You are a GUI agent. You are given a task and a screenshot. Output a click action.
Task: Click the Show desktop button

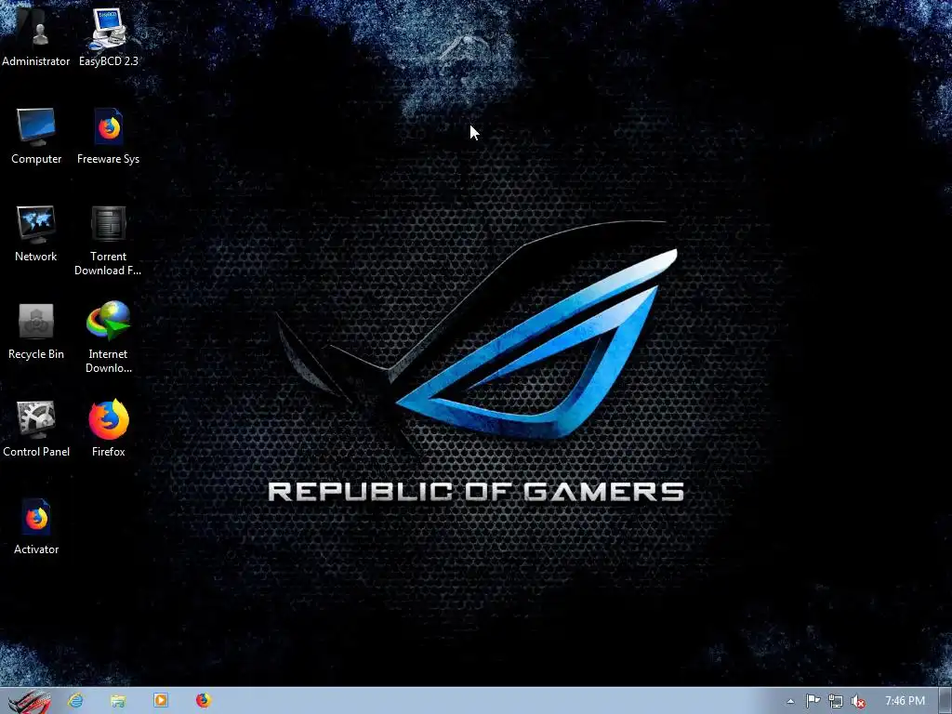945,701
